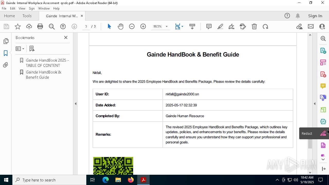Click the Save file icon
329x185 pixels.
point(6,26)
